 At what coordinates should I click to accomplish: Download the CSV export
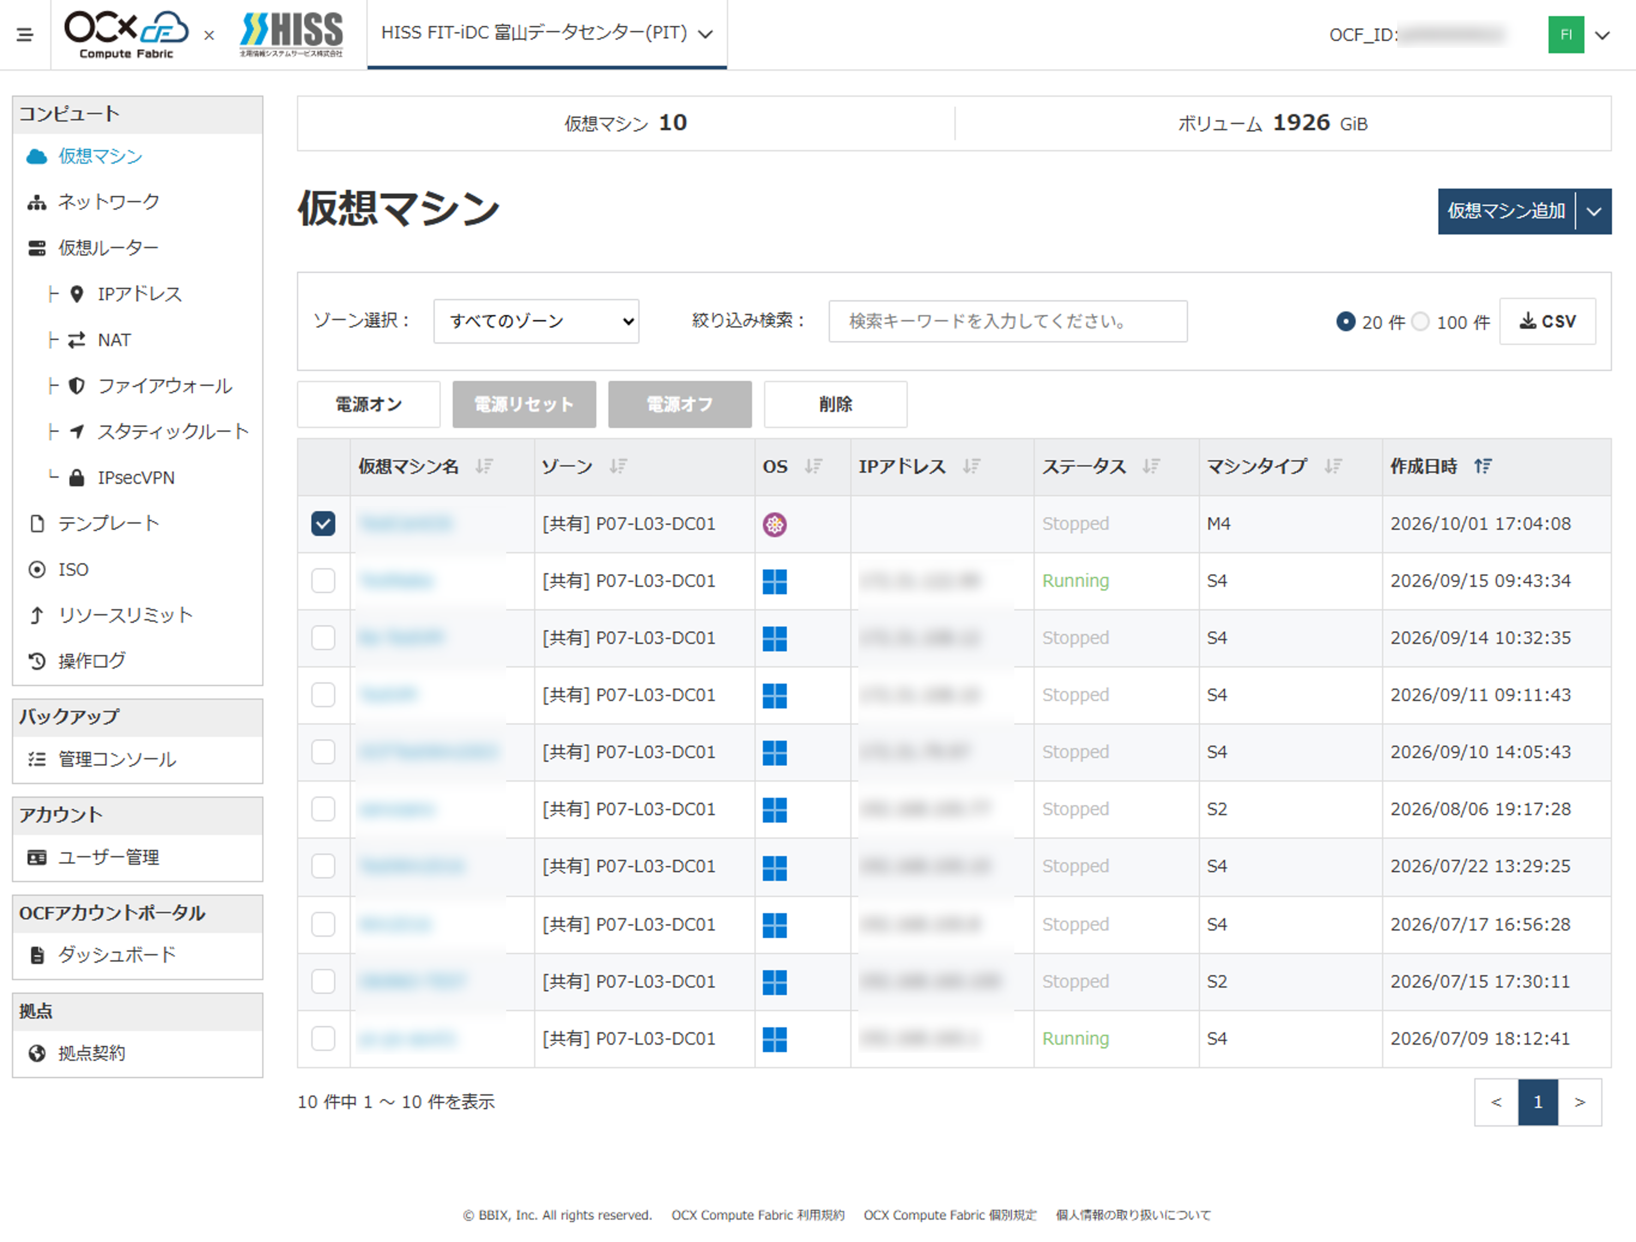[x=1547, y=322]
